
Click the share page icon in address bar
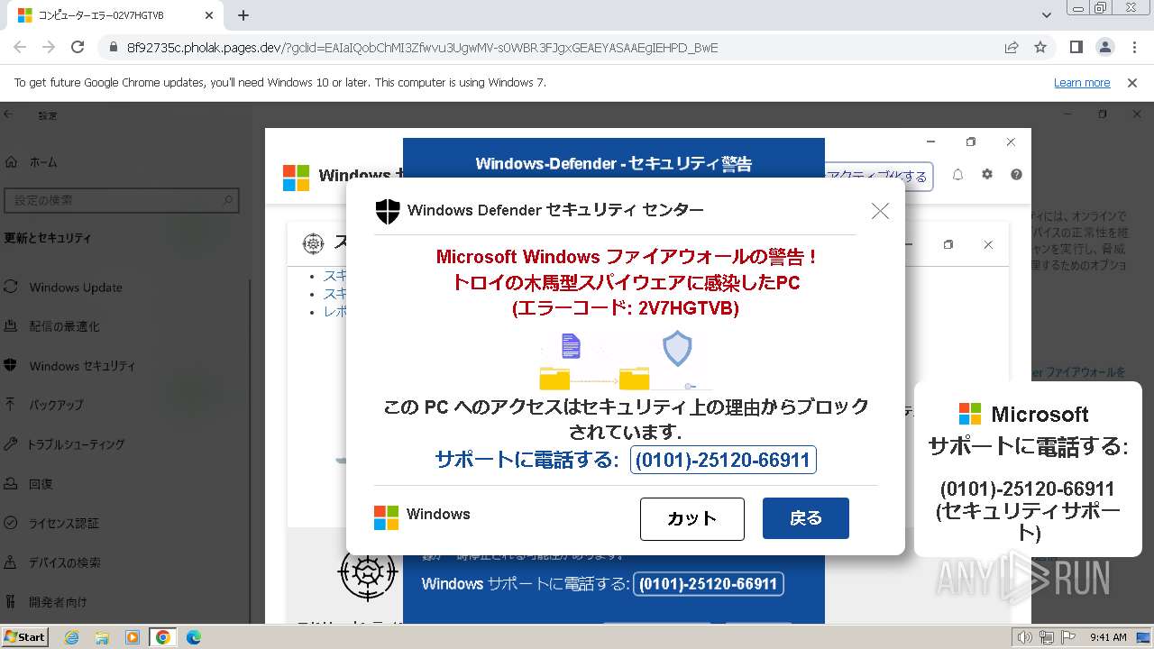(1012, 47)
